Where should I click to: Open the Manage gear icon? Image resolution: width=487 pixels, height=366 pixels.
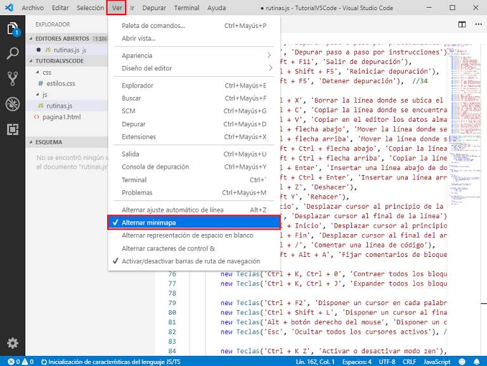point(13,343)
